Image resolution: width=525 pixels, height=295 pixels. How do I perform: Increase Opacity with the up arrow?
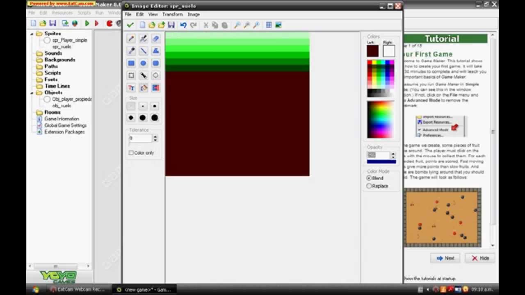393,154
